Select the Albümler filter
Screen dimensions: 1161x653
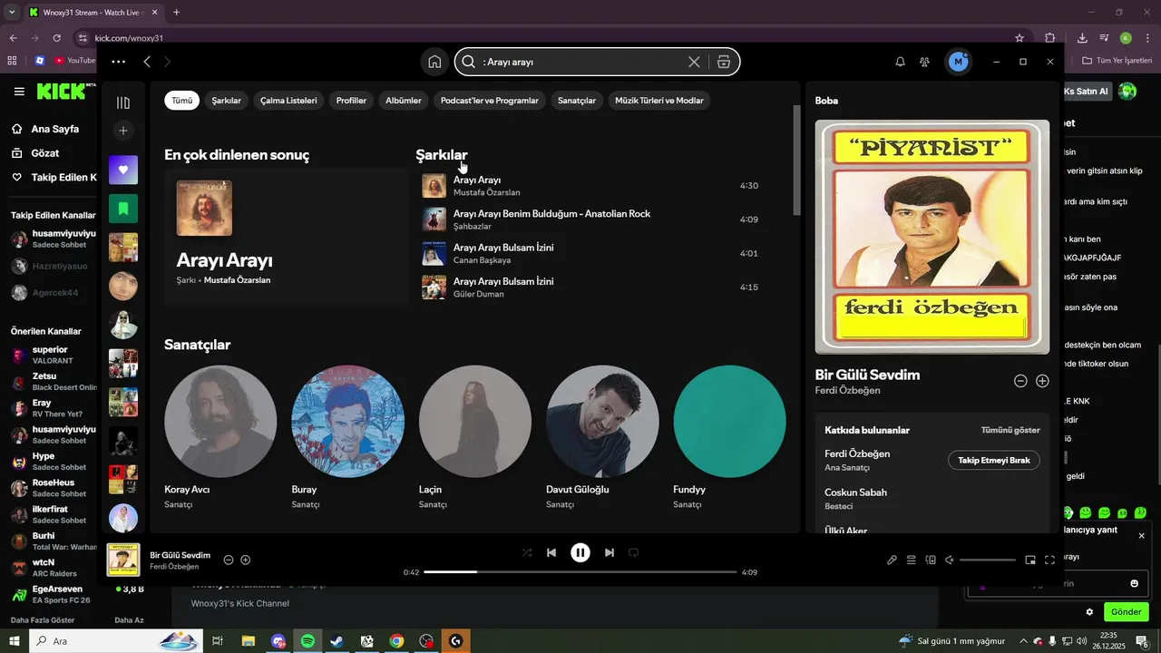pos(403,101)
